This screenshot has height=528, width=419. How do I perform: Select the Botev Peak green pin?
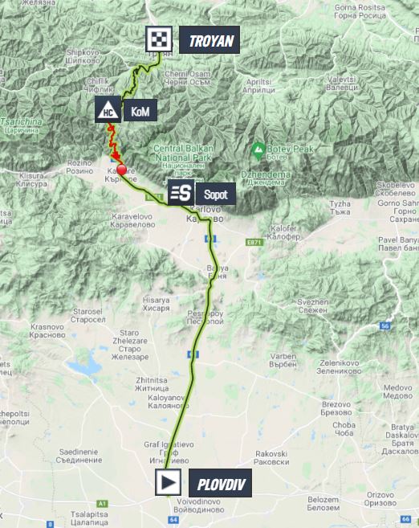tap(258, 151)
